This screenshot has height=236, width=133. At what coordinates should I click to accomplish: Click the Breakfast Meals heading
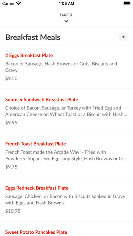point(33,37)
